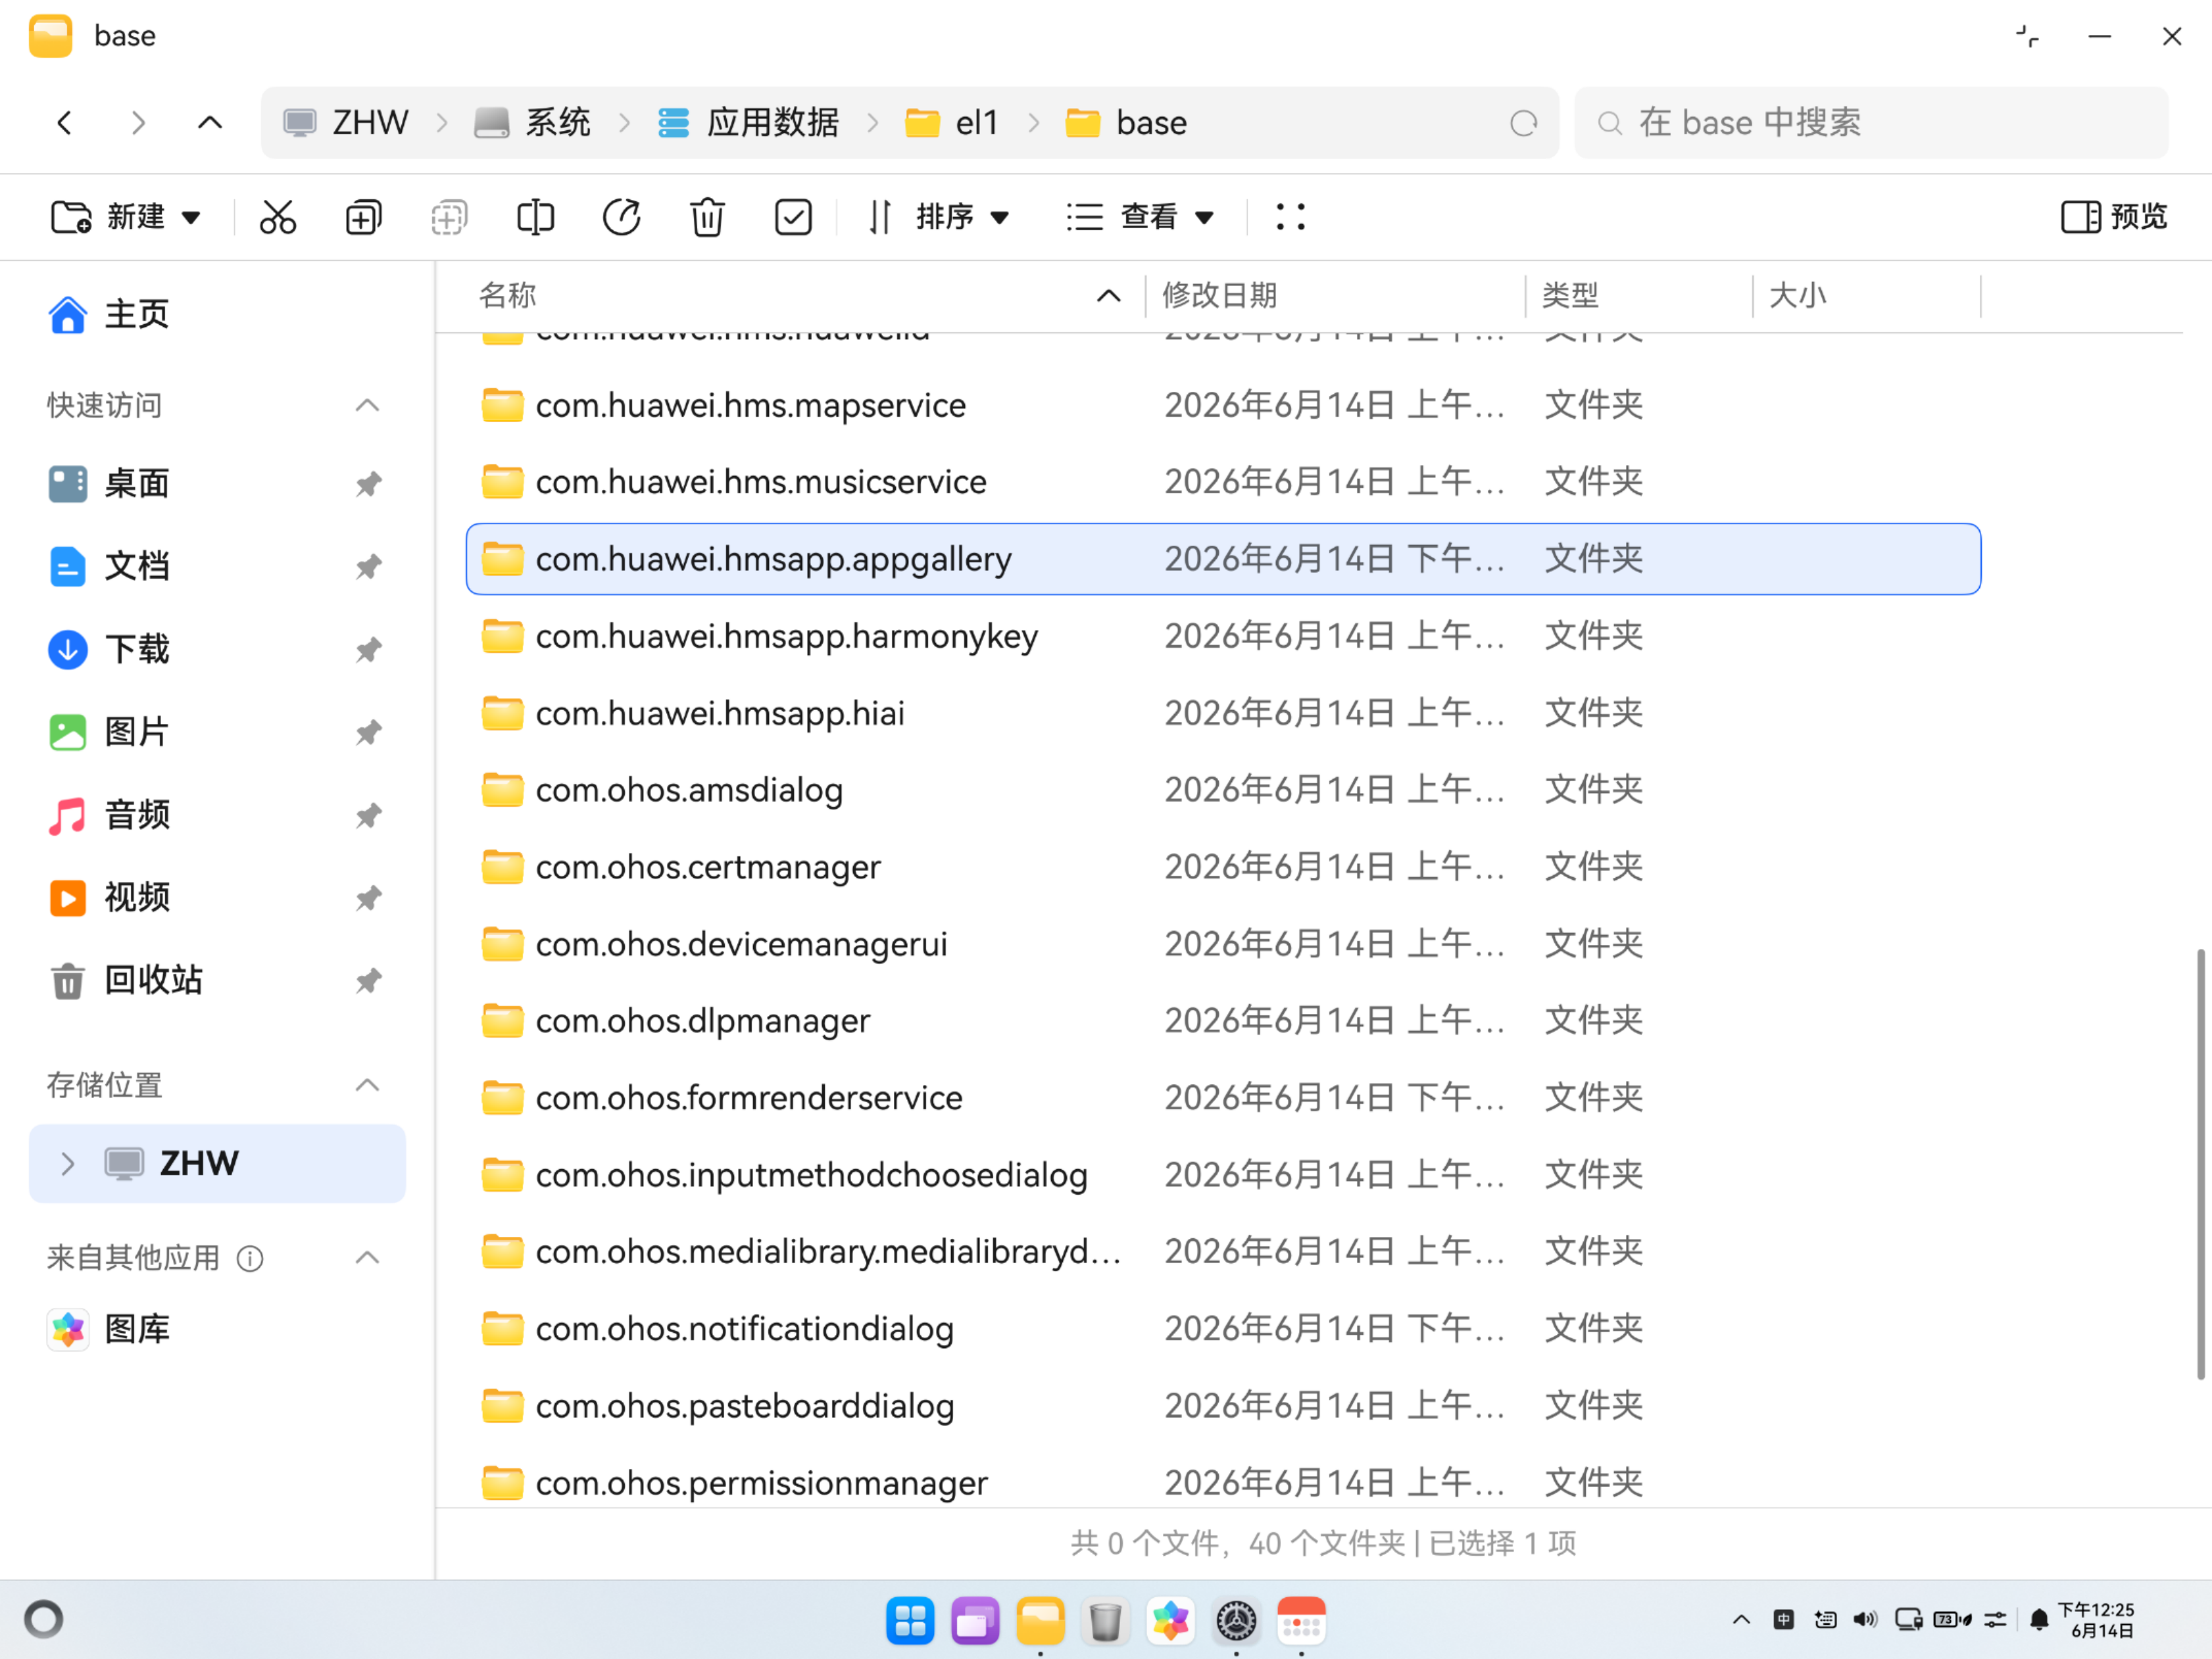Open 图库 under 来自其他应用
Image resolution: width=2212 pixels, height=1659 pixels.
(109, 1330)
